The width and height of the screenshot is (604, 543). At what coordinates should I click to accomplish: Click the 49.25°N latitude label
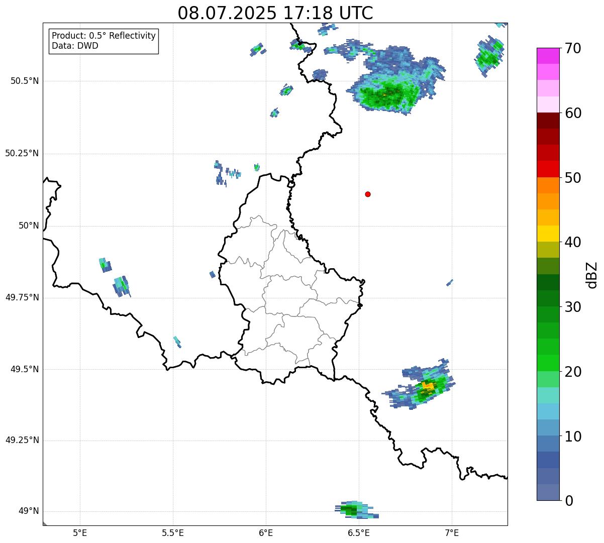point(22,440)
